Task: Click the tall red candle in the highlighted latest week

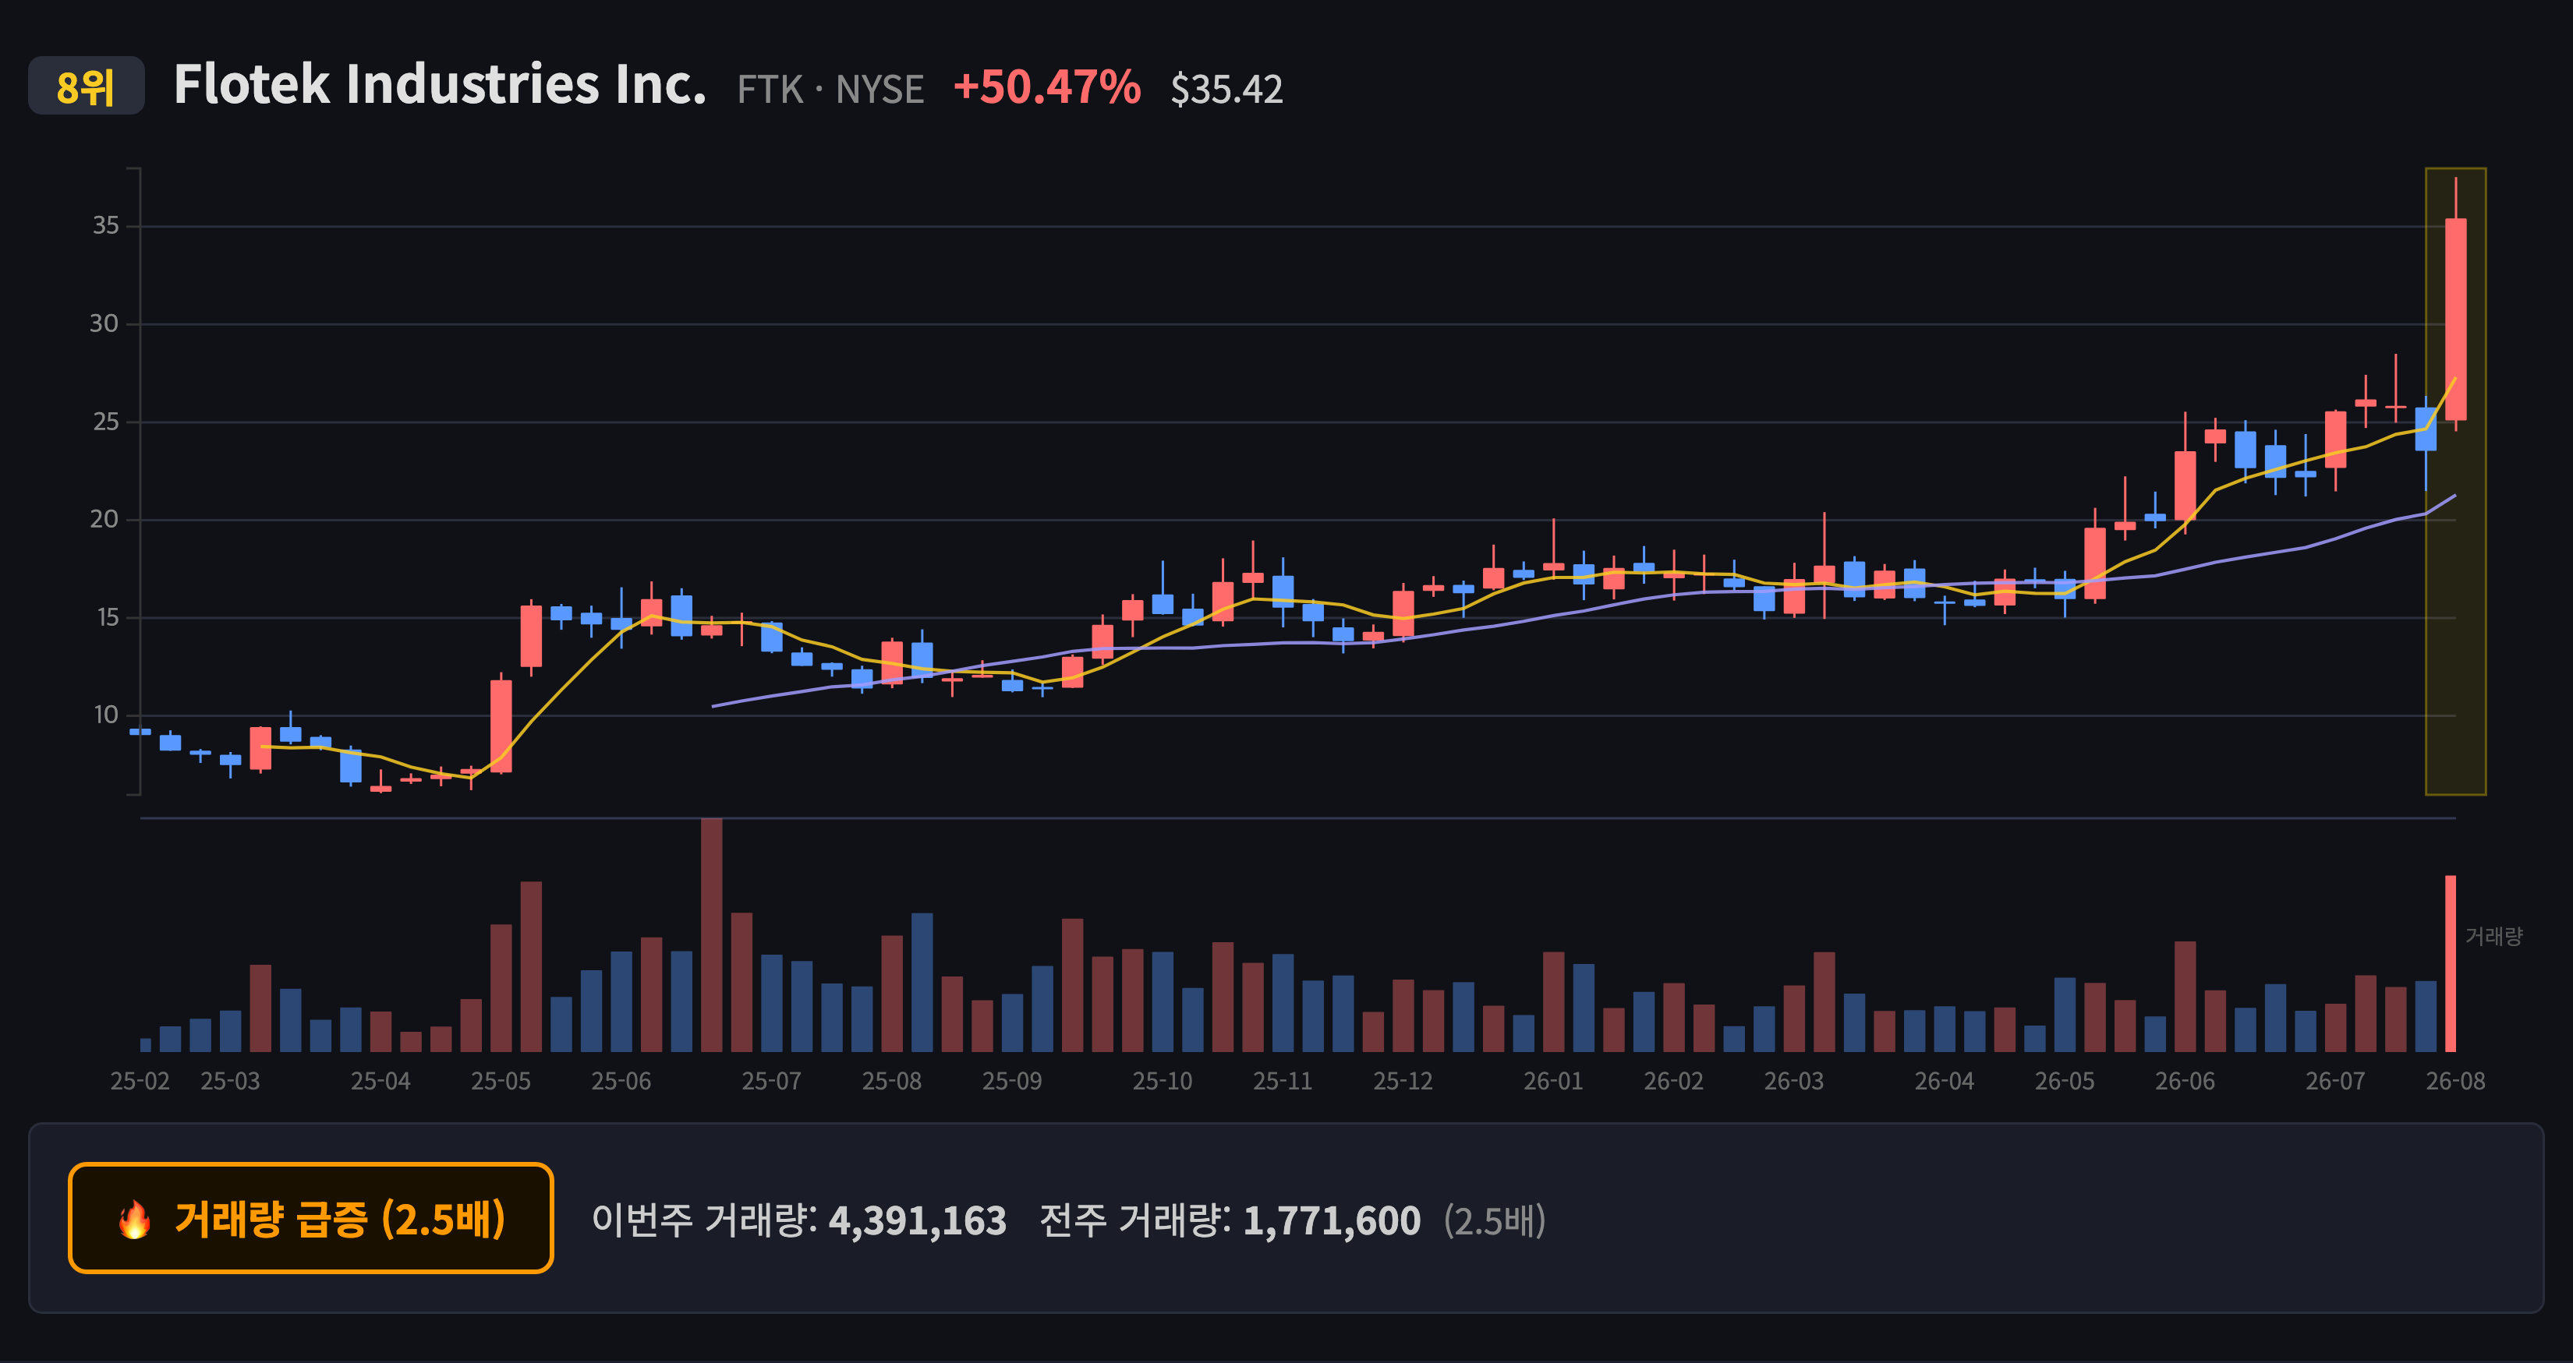Action: 2455,319
